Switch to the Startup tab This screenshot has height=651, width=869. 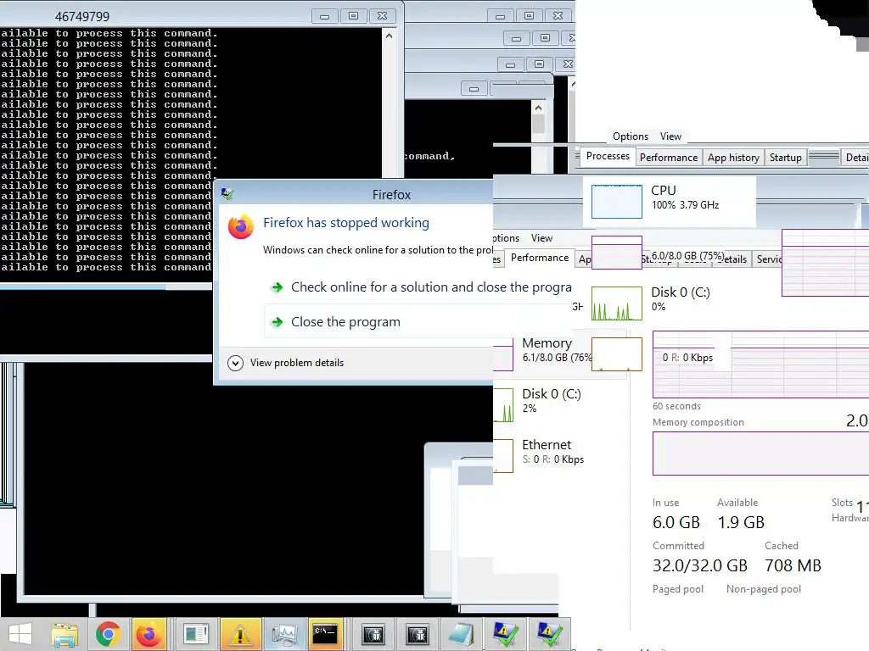[785, 158]
